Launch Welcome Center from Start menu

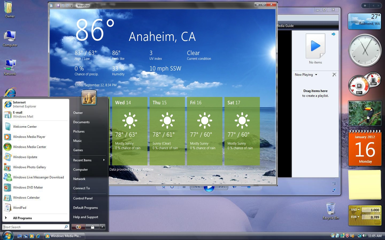click(36, 127)
